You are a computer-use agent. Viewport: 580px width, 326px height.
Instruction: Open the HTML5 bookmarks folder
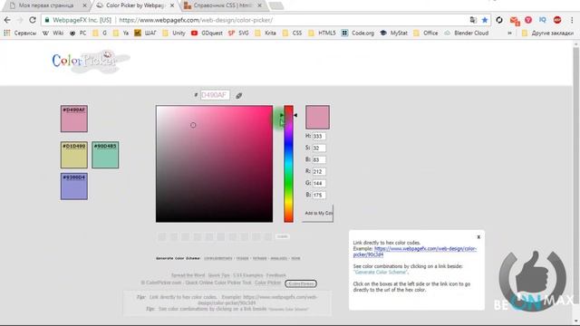click(322, 33)
